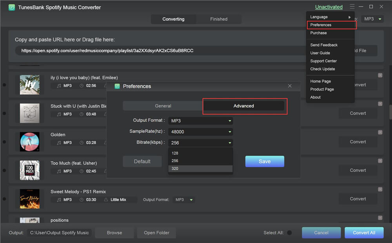Click clock icon on Too Much row
The image size is (392, 243).
(x=82, y=171)
